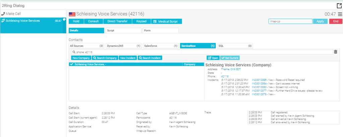Click the trash icon to clear contact search
343x137 pixels.
[336, 52]
